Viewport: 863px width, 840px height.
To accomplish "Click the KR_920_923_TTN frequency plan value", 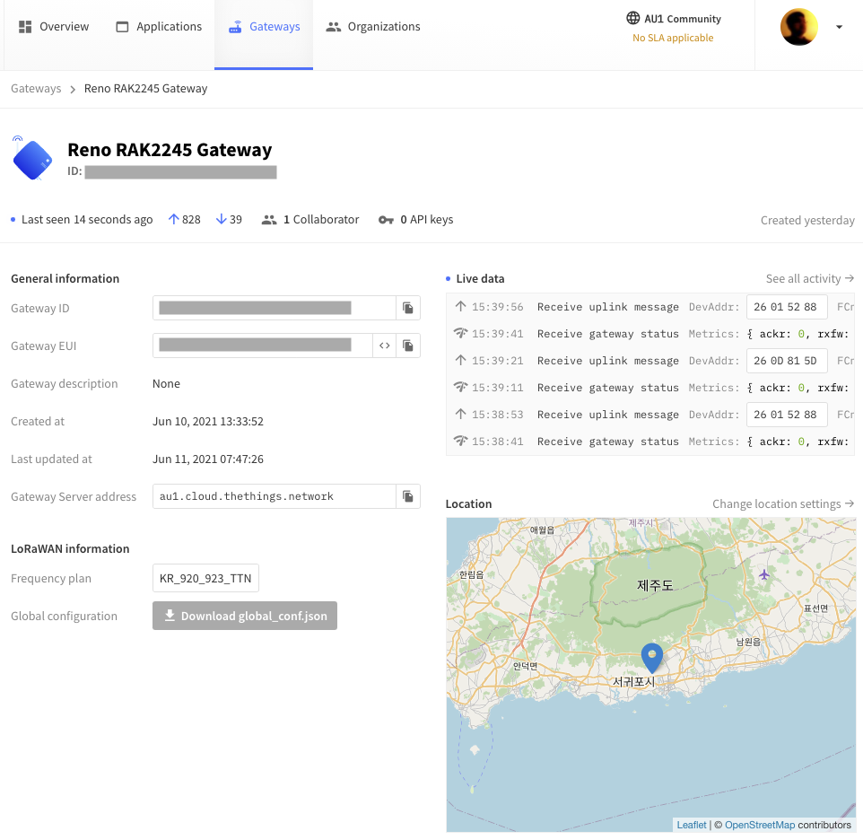I will 205,578.
